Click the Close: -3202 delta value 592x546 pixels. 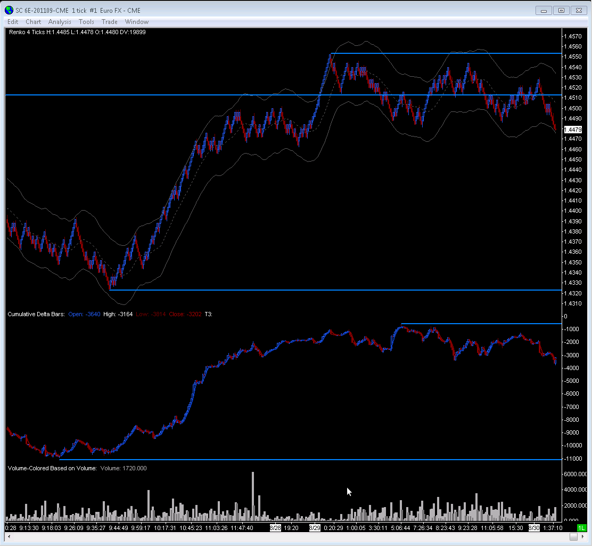[185, 314]
